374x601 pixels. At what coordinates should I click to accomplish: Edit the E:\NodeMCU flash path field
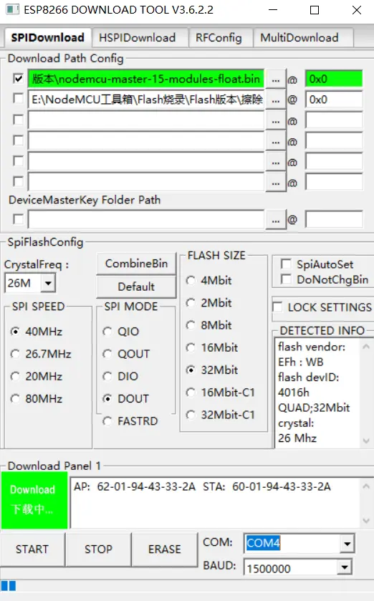(146, 100)
